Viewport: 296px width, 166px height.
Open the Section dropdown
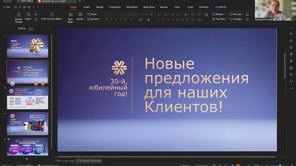[94, 19]
